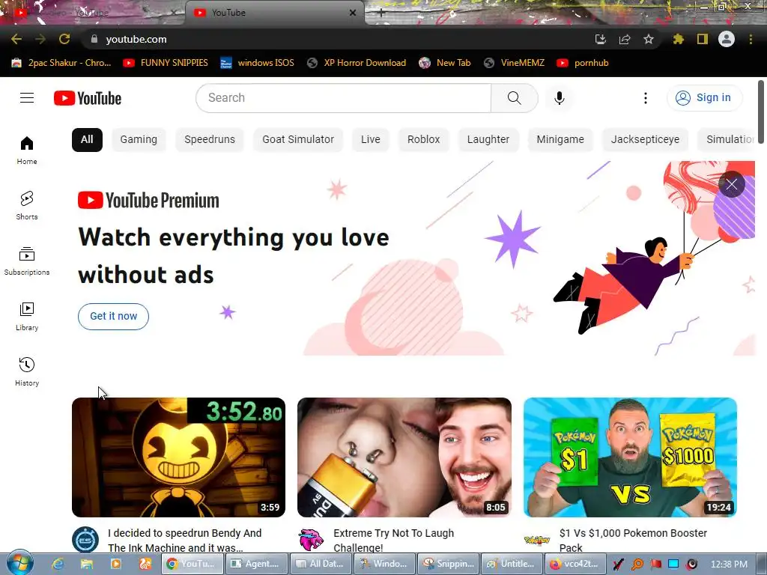Click the Sign in button
This screenshot has height=575, width=767.
coord(704,98)
